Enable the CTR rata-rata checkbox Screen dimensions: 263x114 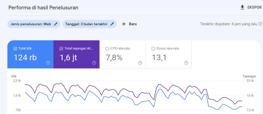[107, 49]
